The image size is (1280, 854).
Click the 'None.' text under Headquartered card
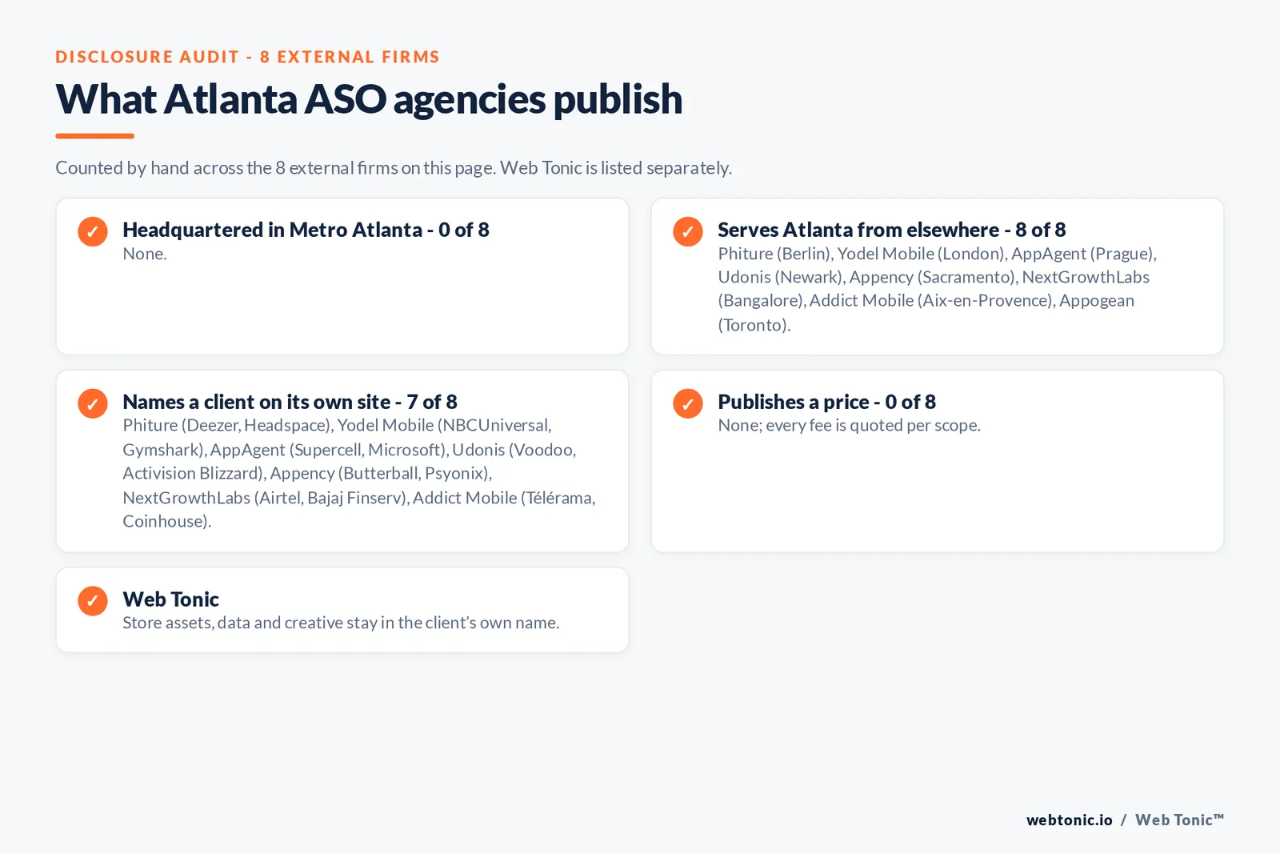pos(145,254)
